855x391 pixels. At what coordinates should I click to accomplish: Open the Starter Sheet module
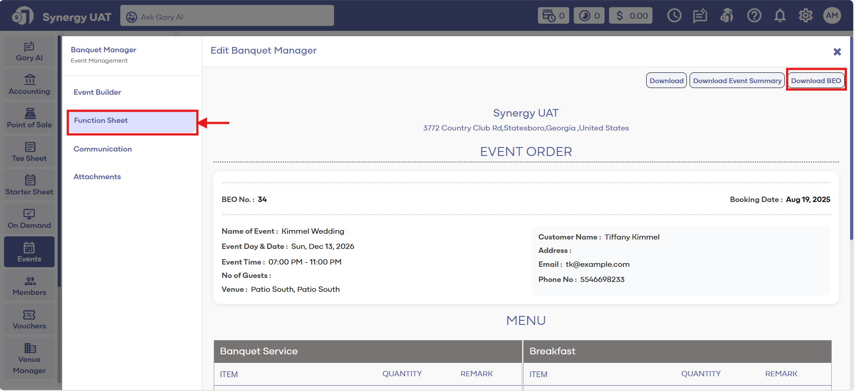(30, 185)
